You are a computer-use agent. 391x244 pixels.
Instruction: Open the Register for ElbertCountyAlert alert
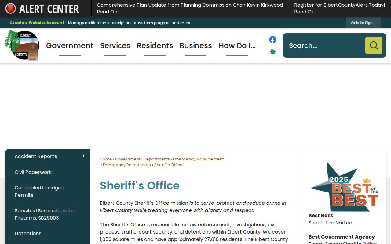point(340,9)
